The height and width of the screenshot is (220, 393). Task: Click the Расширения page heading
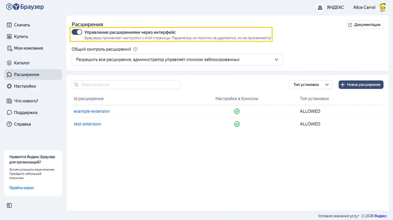pos(87,24)
